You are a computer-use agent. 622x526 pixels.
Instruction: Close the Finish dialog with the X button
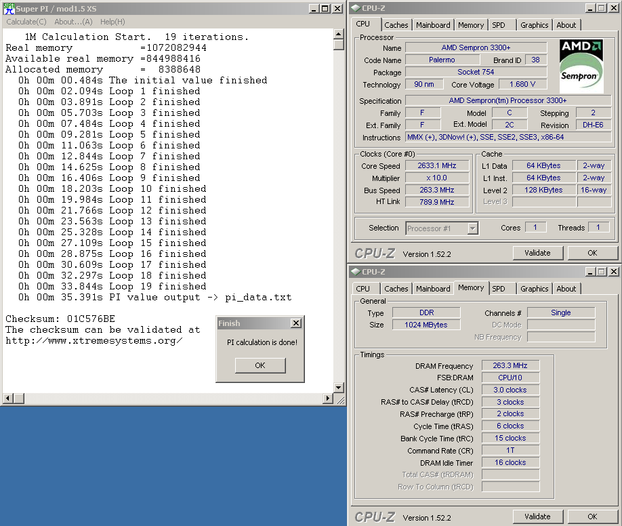tap(296, 323)
